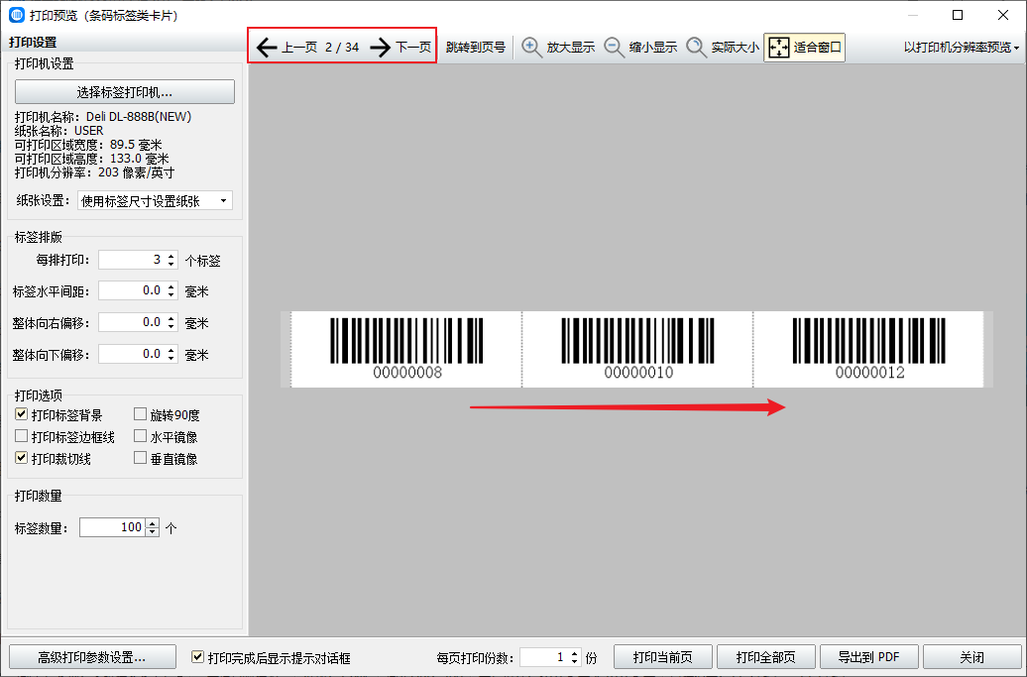This screenshot has height=677, width=1027.
Task: Decrease overall right offset value
Action: click(171, 327)
